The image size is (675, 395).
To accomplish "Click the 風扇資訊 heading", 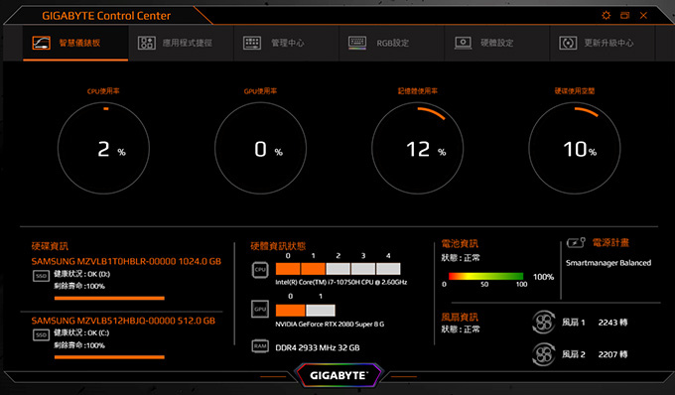I will coord(460,318).
